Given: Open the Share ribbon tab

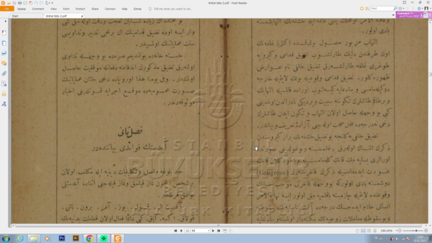Looking at the screenshot, I should pyautogui.click(x=95, y=9).
